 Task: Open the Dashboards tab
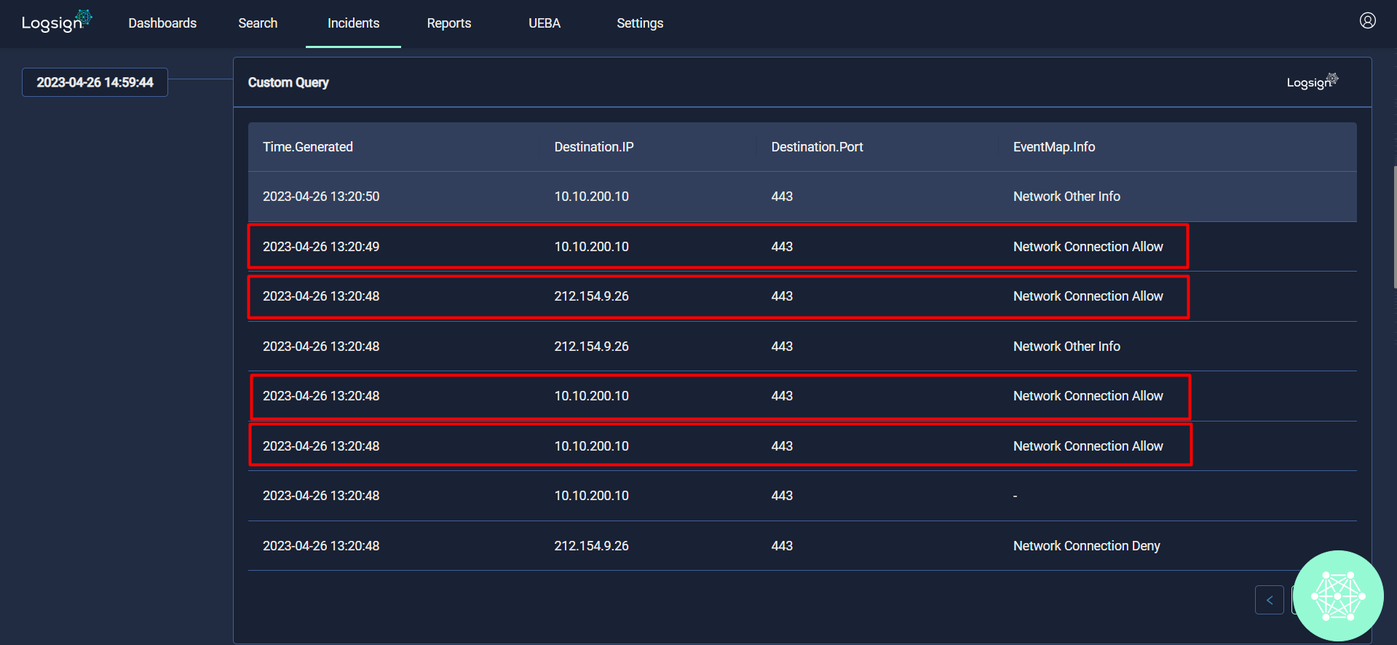click(x=162, y=23)
